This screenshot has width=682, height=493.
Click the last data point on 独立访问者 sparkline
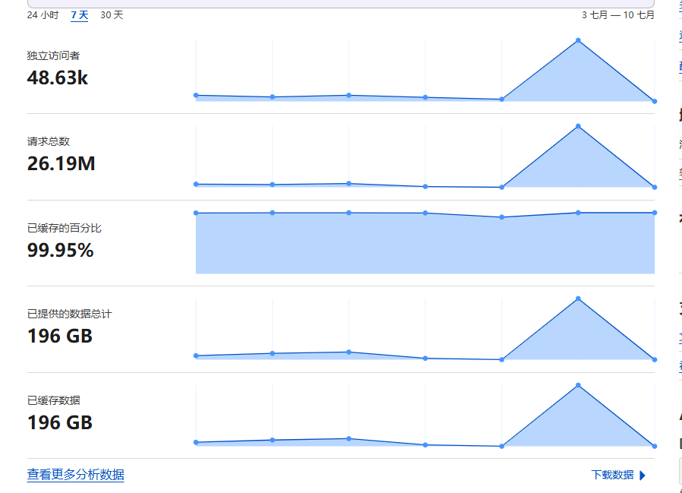click(653, 100)
